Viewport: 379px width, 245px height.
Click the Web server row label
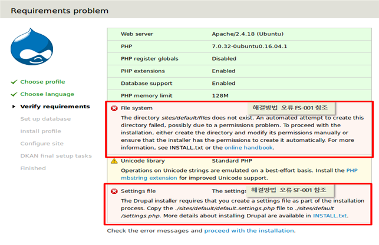(137, 34)
